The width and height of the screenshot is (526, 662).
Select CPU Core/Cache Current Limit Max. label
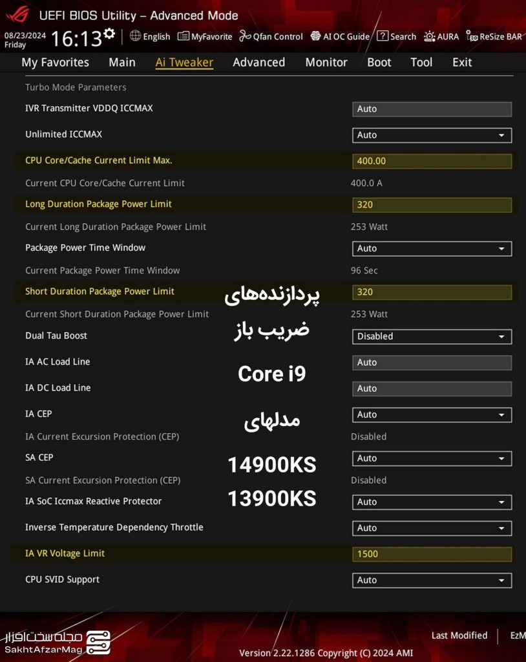tap(99, 160)
